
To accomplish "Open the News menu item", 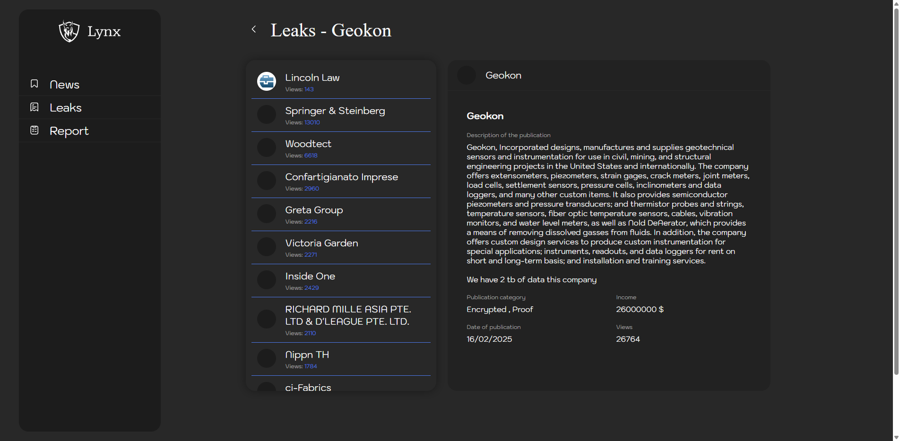I will coord(64,85).
